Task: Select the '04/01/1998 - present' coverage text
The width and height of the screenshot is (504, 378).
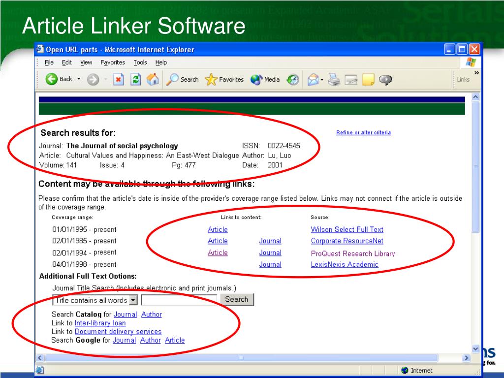Action: point(84,264)
